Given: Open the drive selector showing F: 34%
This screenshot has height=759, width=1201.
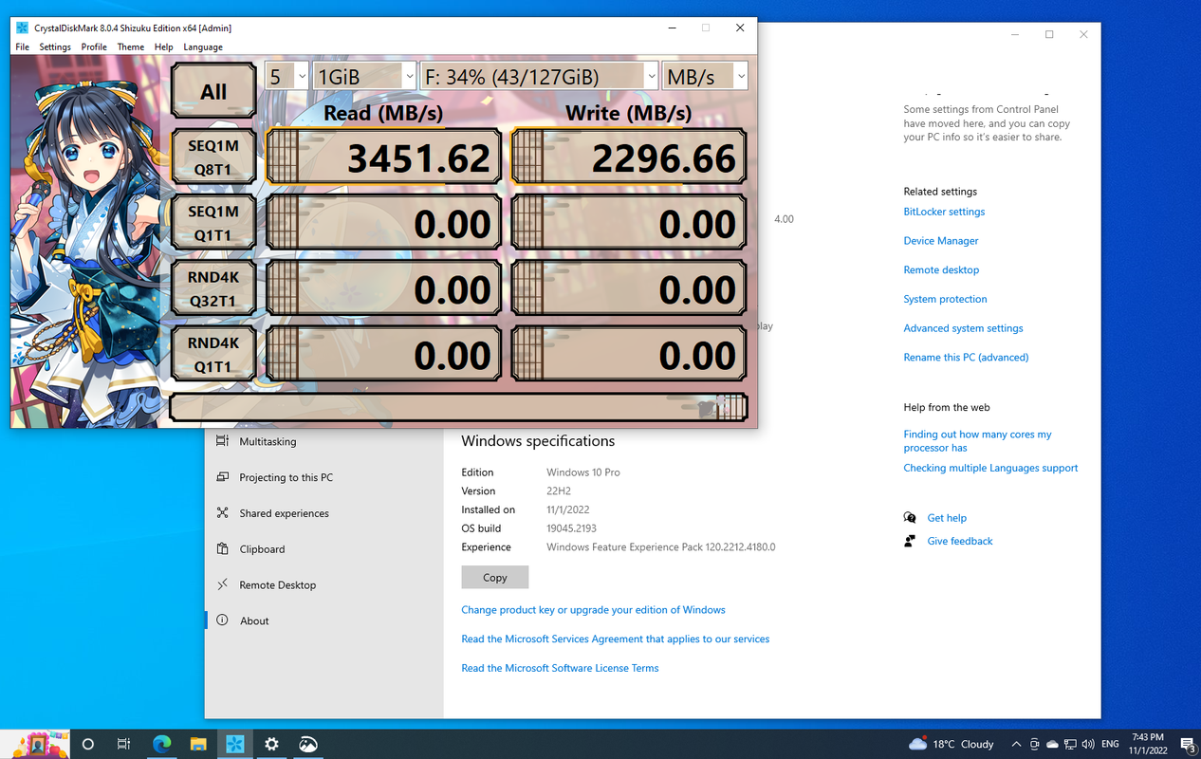Looking at the screenshot, I should pyautogui.click(x=539, y=77).
